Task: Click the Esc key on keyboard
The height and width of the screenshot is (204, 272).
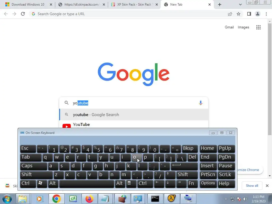Action: coord(28,149)
